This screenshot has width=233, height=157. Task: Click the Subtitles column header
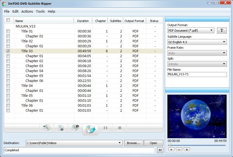click(x=115, y=21)
